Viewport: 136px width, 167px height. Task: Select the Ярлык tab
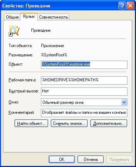(29, 16)
